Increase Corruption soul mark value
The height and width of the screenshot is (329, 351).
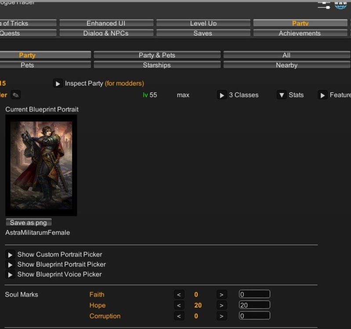click(221, 316)
